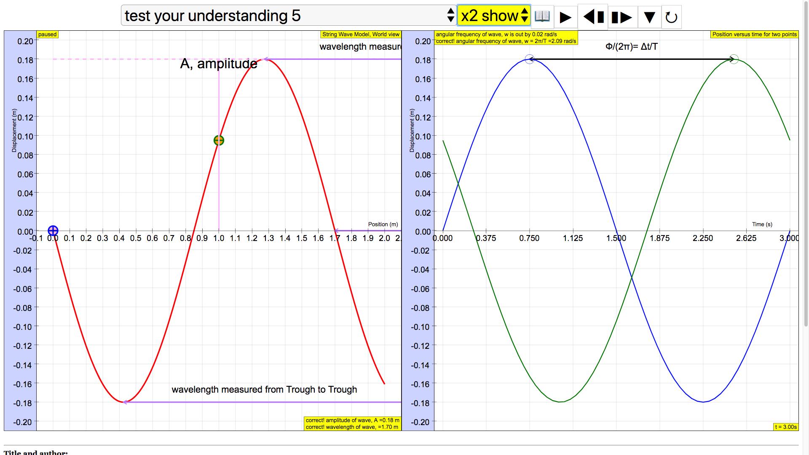Click the 'A, amplitude' label on the graph
The width and height of the screenshot is (809, 455).
pyautogui.click(x=219, y=64)
